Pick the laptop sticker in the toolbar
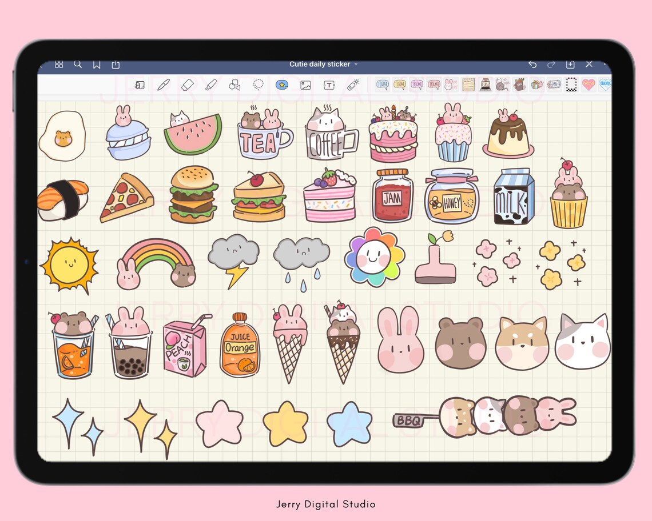 click(x=485, y=85)
